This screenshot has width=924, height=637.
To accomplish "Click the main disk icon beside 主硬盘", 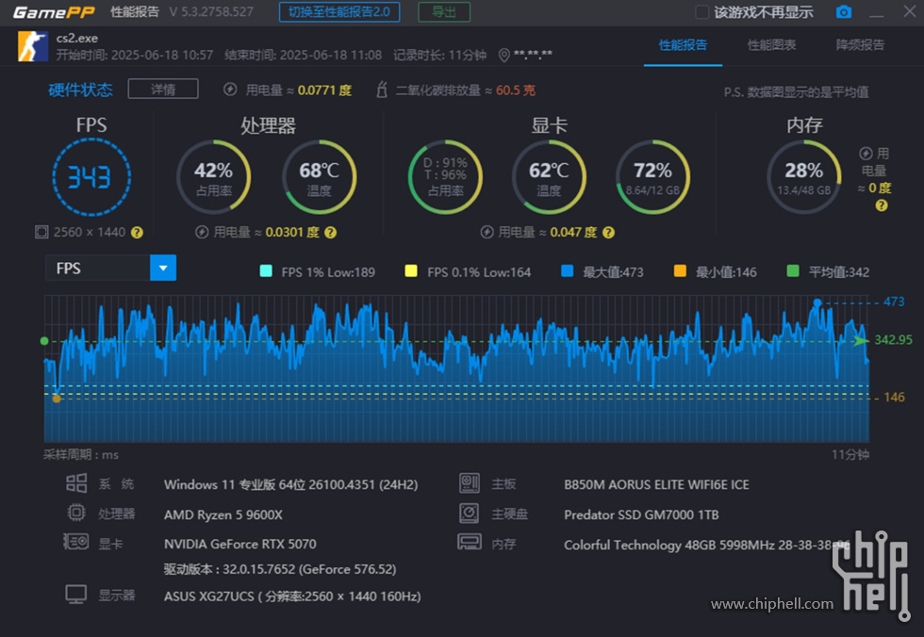I will (470, 513).
